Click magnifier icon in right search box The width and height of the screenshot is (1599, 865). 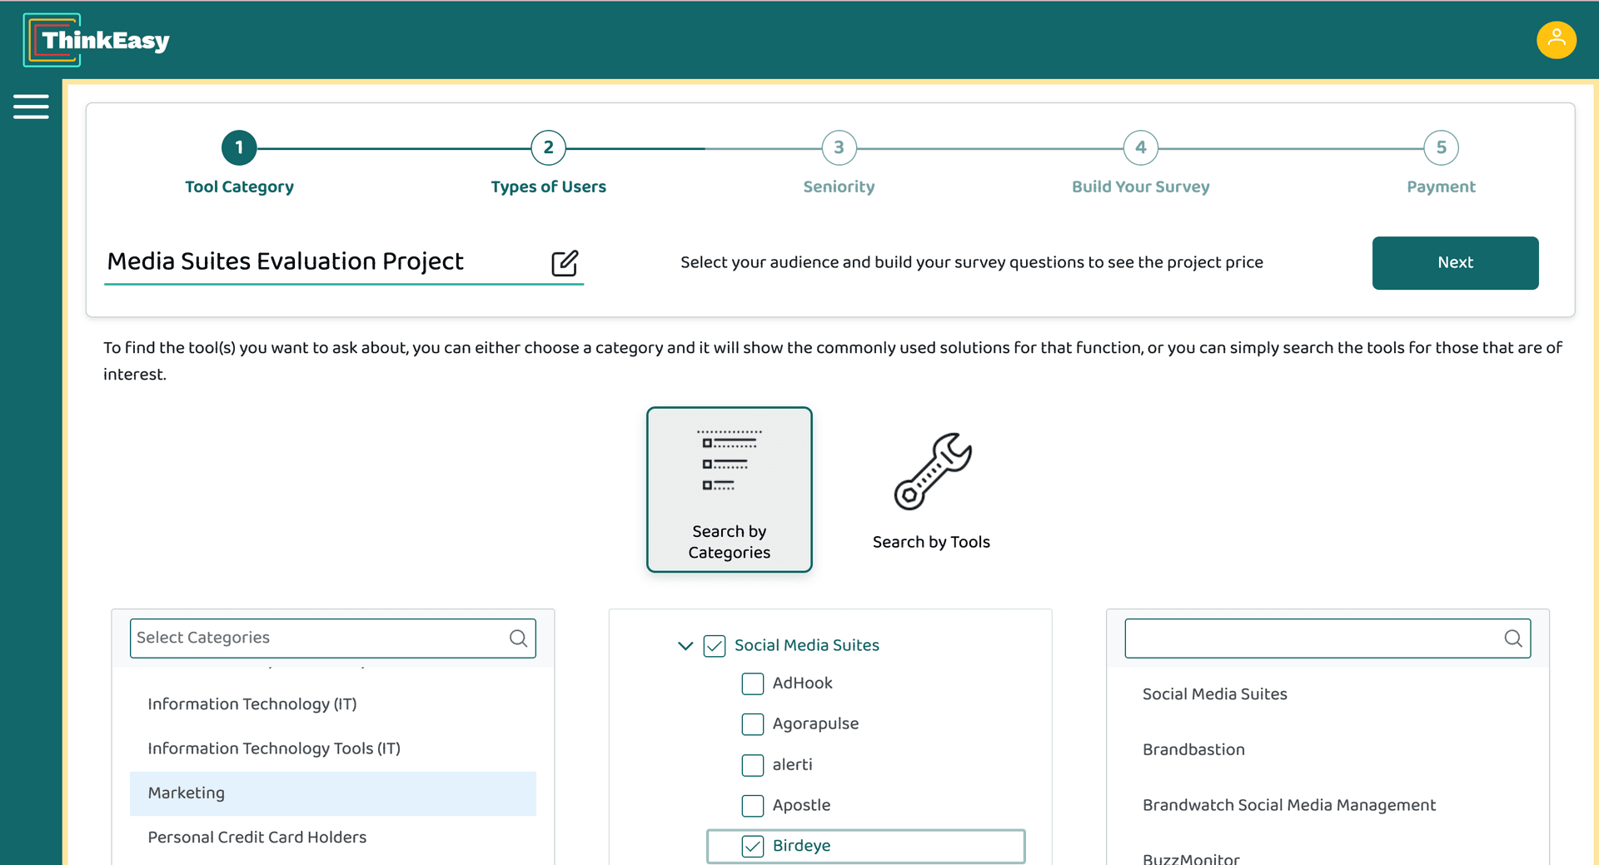pyautogui.click(x=1512, y=639)
